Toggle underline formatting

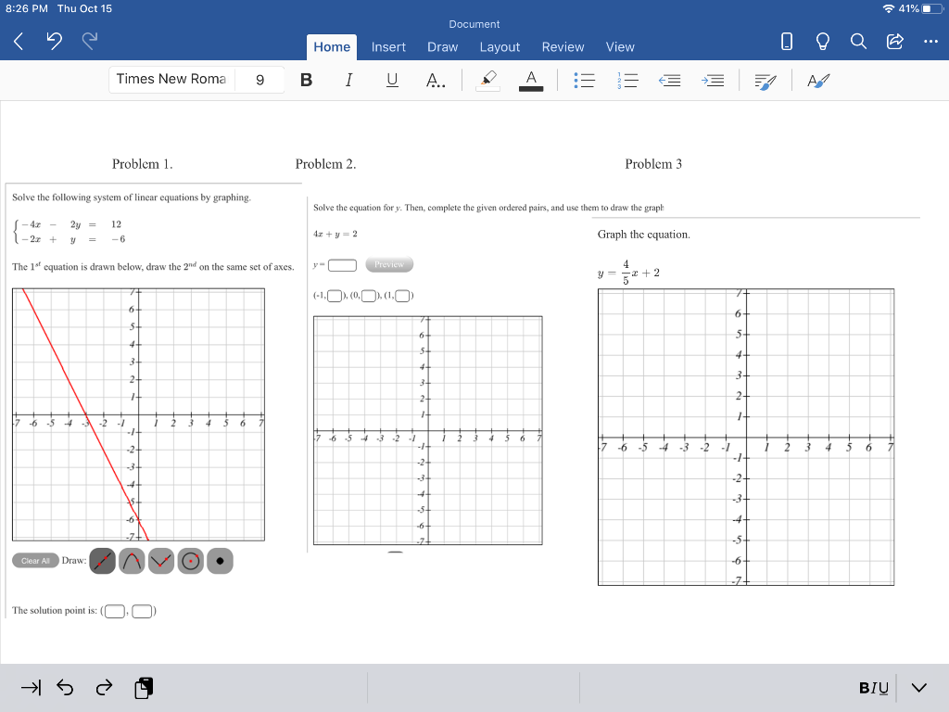[392, 81]
